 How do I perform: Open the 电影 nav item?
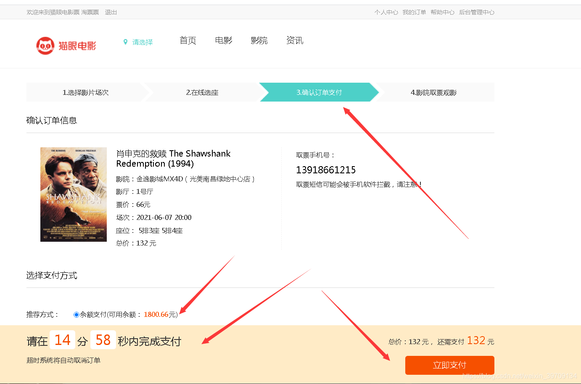point(224,40)
